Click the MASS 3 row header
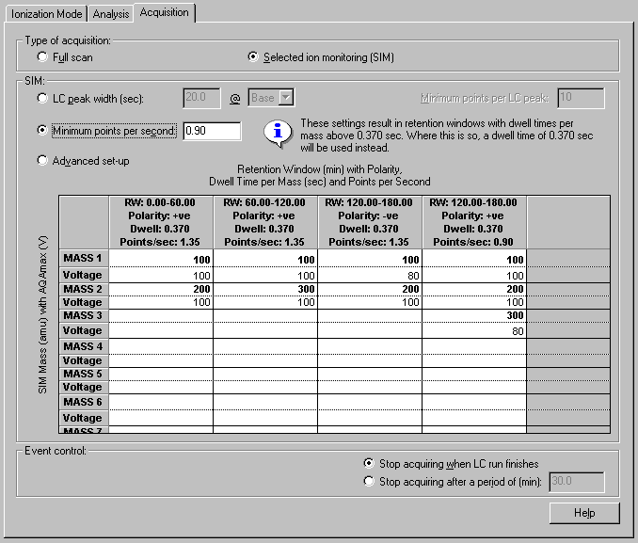Viewport: 638px width, 543px height. [84, 316]
